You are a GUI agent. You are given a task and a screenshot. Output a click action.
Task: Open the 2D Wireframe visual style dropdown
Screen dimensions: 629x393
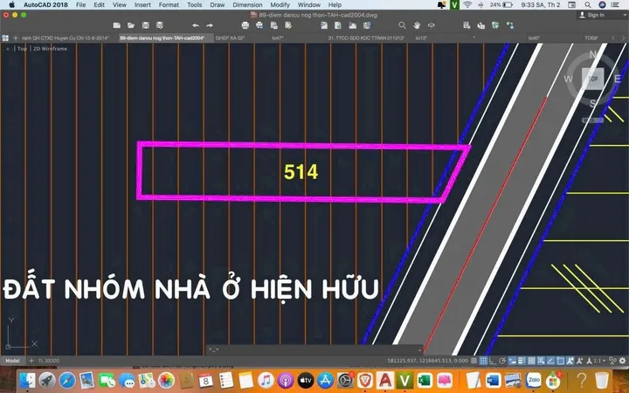(50, 49)
